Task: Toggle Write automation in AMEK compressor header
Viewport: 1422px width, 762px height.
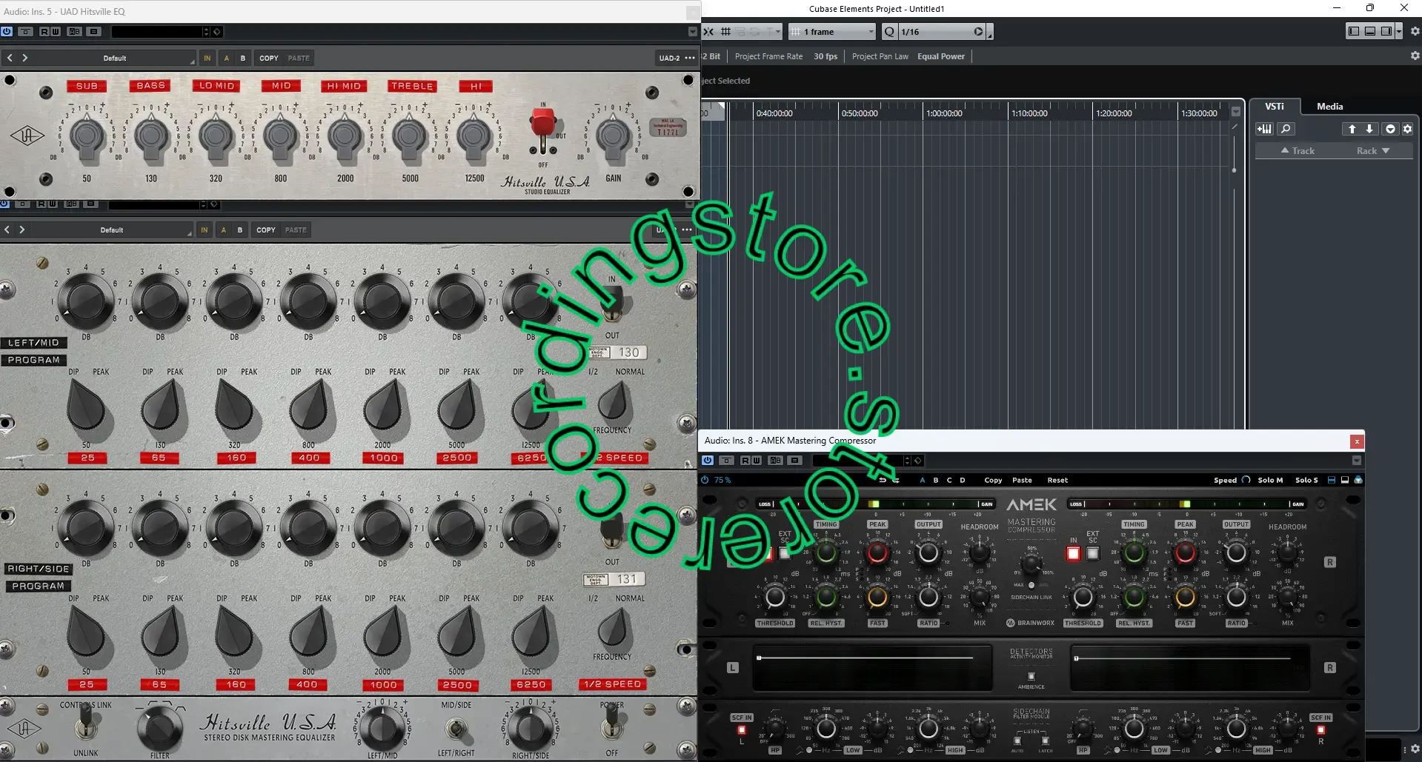Action: pyautogui.click(x=757, y=461)
